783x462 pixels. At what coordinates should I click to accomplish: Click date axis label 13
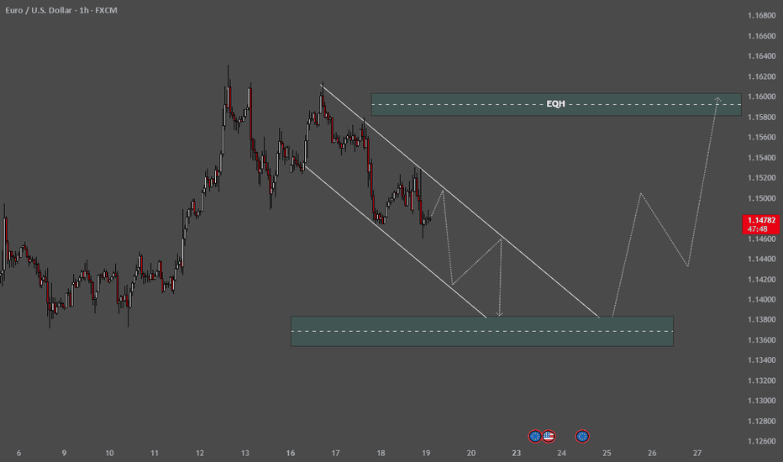click(244, 453)
